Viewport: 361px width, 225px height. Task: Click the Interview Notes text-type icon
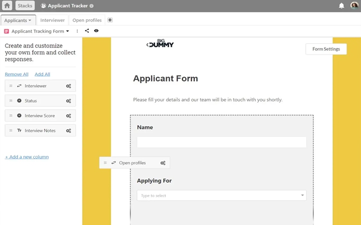pos(19,130)
